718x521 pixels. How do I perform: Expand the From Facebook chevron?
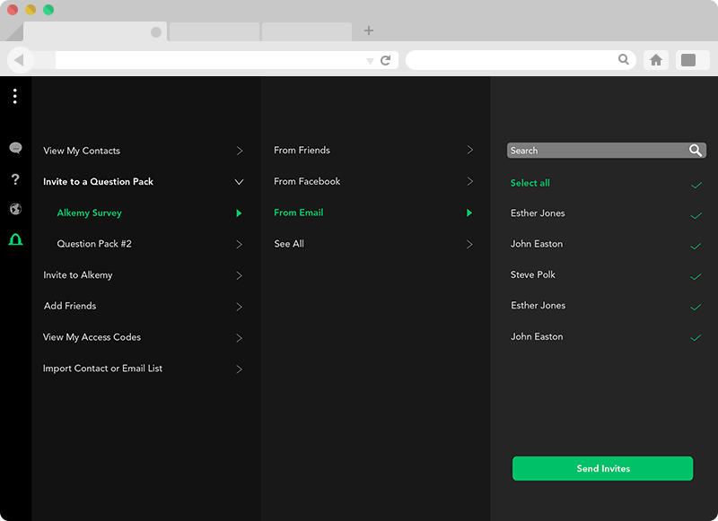(x=469, y=181)
